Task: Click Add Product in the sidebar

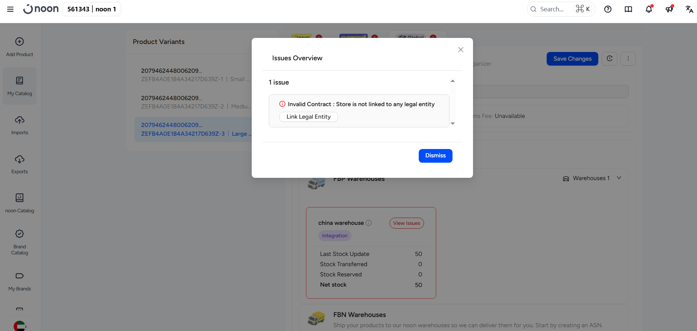Action: (20, 47)
